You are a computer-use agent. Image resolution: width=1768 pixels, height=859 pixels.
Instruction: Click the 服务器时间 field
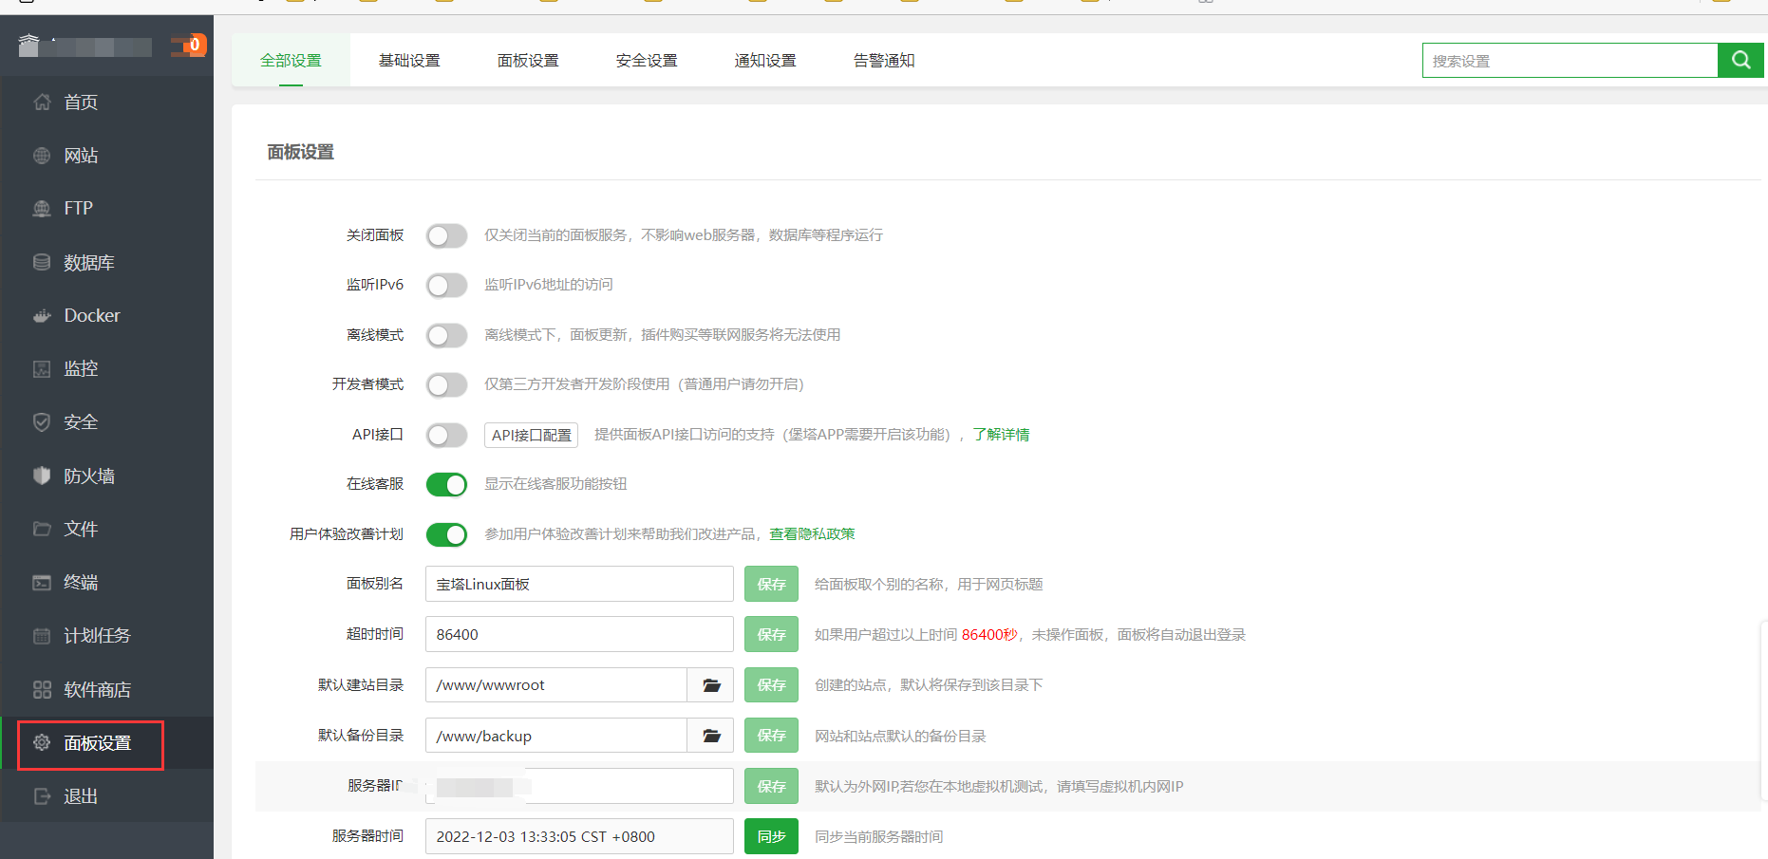coord(579,836)
